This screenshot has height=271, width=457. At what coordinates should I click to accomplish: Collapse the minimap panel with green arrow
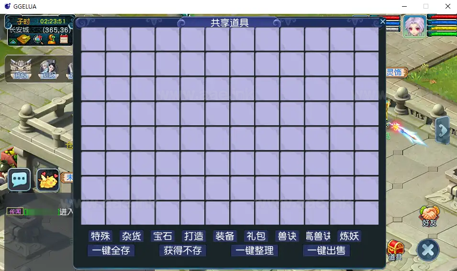coord(13,42)
